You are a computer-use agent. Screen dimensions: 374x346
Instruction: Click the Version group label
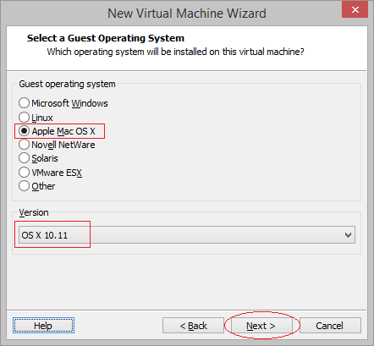click(x=34, y=212)
